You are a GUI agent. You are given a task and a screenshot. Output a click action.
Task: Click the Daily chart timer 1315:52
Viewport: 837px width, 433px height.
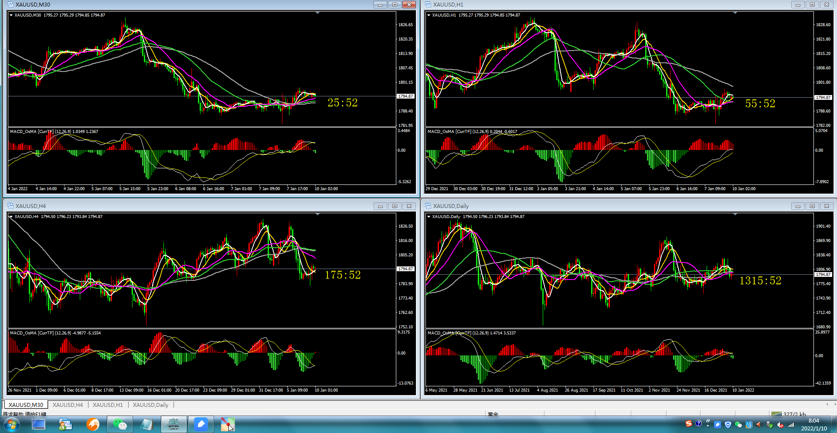point(760,280)
